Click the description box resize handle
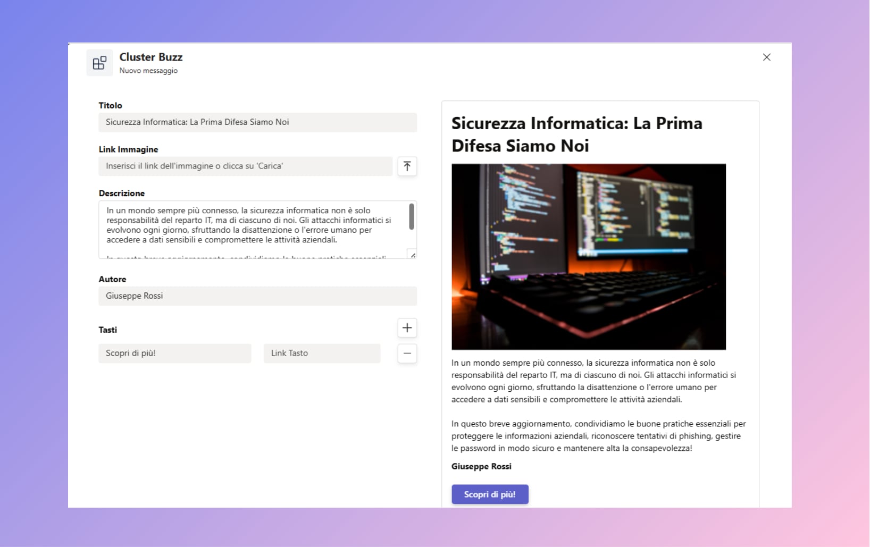The image size is (870, 547). coord(412,255)
